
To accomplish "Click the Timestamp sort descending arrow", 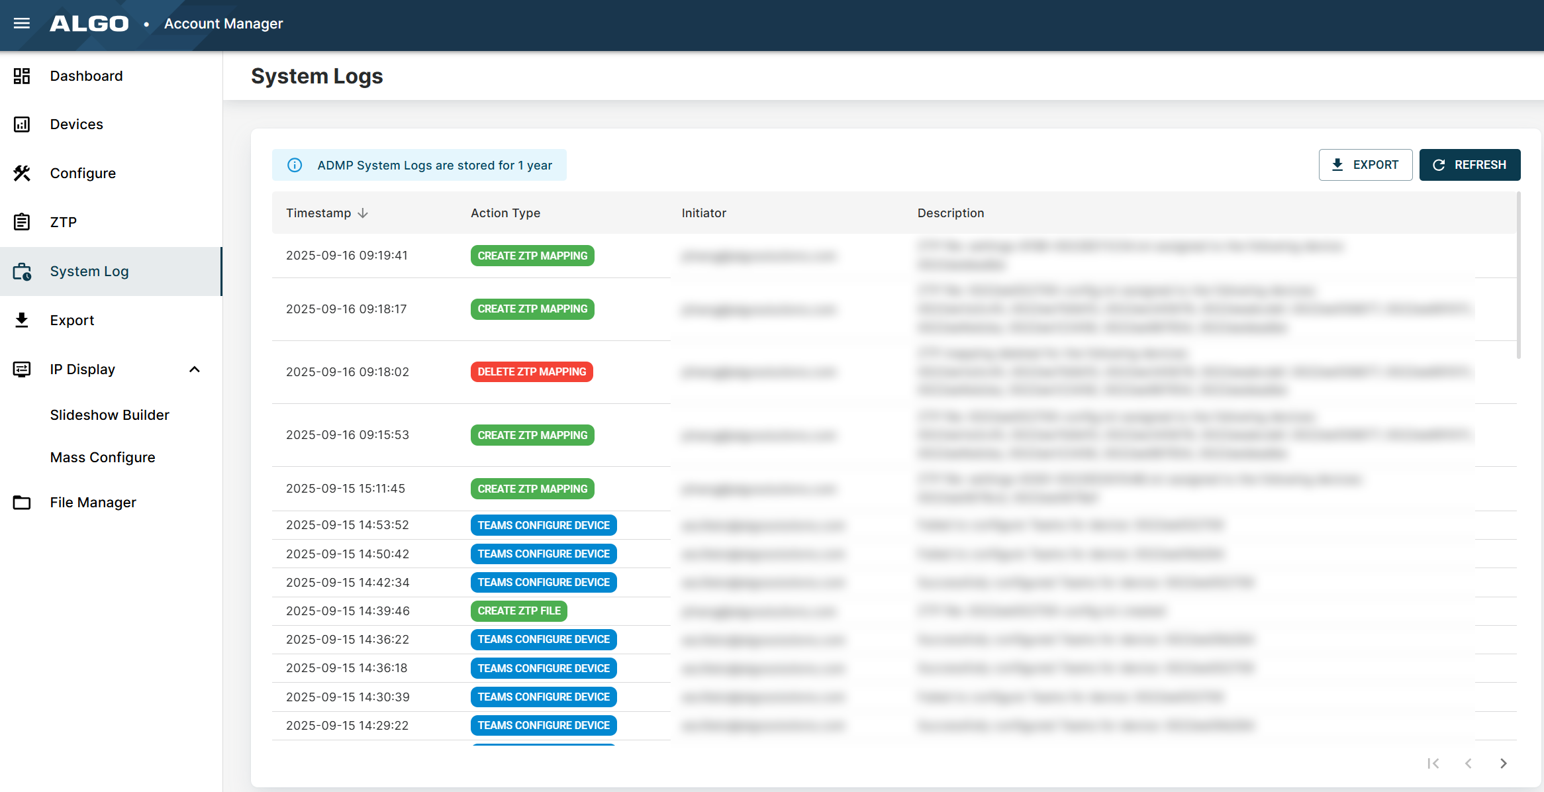I will [x=363, y=213].
